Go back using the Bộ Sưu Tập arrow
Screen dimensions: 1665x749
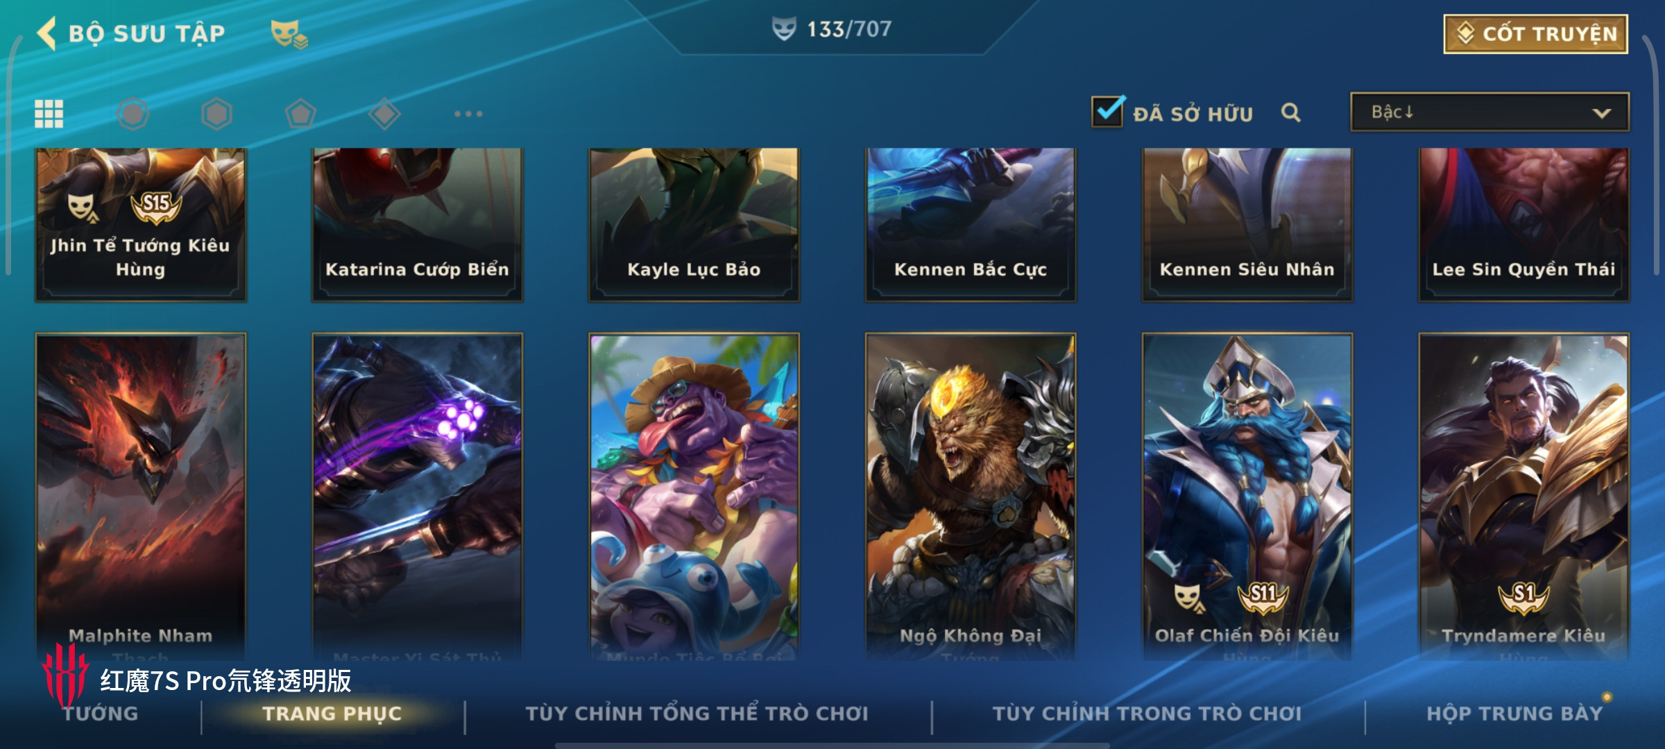(46, 33)
